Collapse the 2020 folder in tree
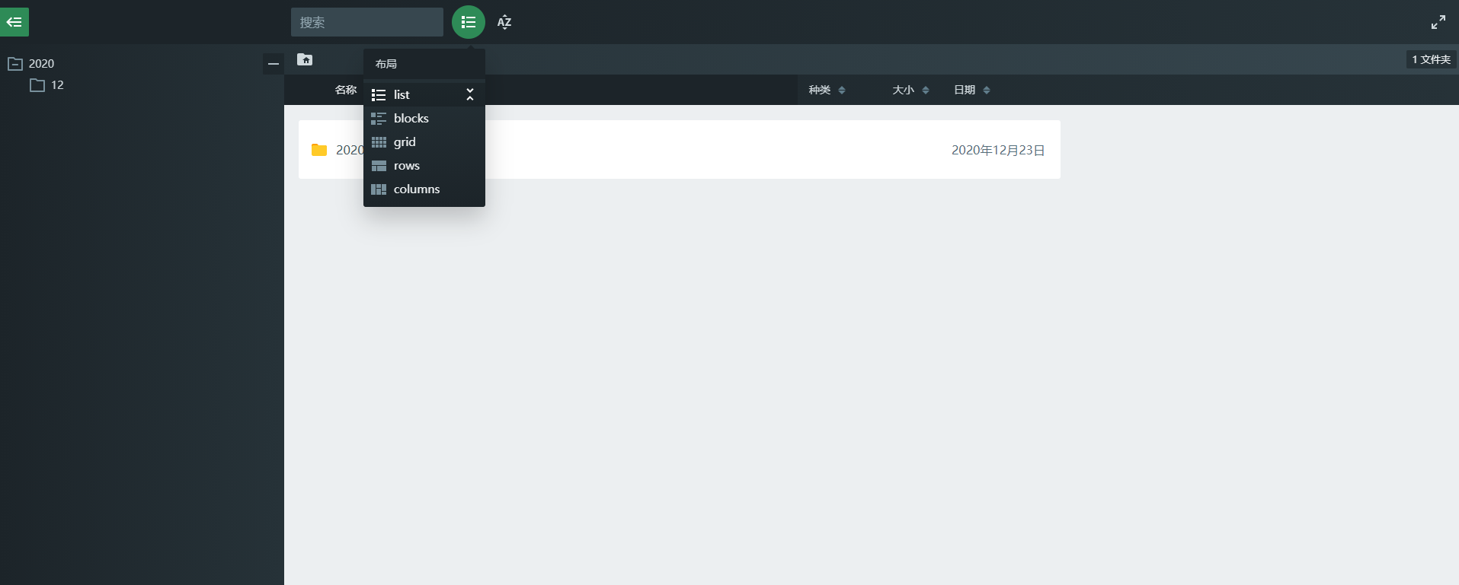The height and width of the screenshot is (585, 1459). tap(15, 64)
